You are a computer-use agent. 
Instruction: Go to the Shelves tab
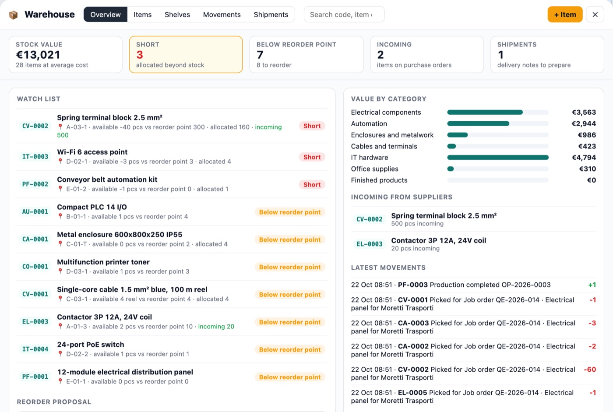point(177,14)
